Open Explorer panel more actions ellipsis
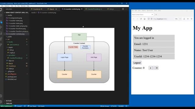The width and height of the screenshot is (195, 109). pos(27,9)
